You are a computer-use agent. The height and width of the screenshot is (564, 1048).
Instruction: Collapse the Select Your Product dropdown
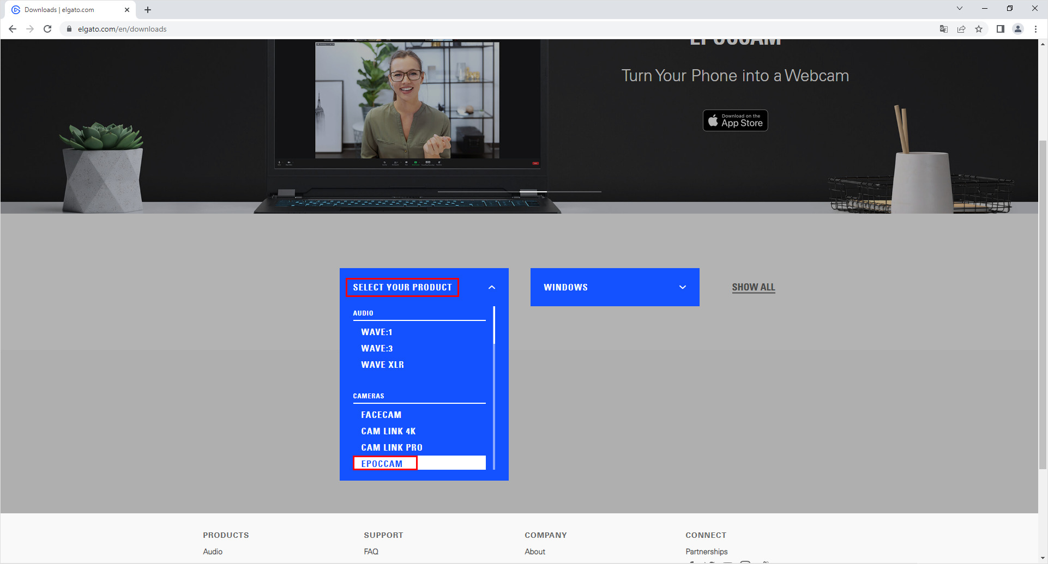click(x=424, y=287)
